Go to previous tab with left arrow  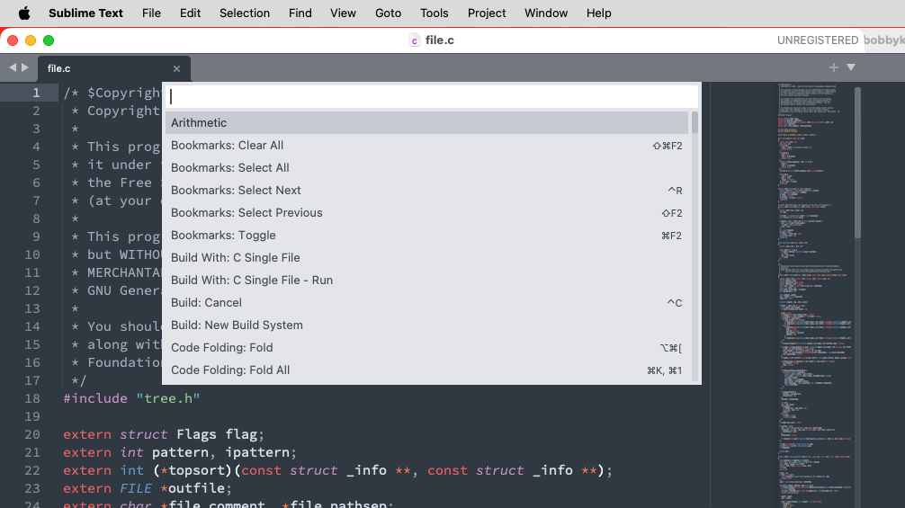tap(13, 67)
